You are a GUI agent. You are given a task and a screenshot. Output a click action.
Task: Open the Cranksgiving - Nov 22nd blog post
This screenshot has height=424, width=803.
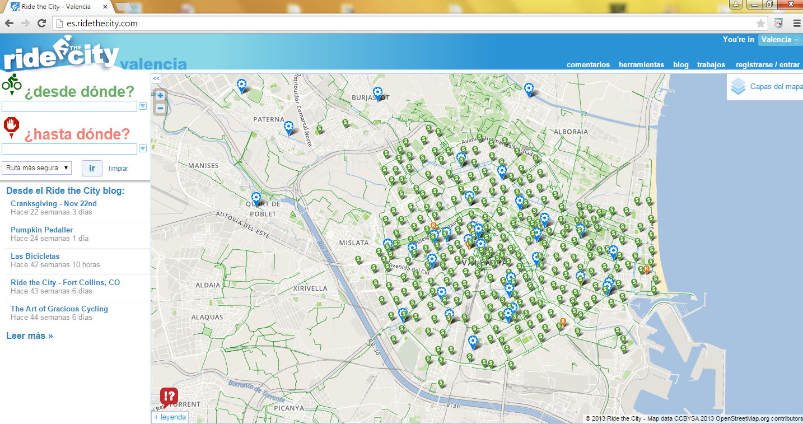coord(54,203)
